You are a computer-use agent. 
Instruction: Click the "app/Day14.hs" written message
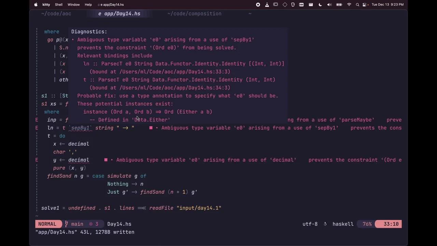(x=85, y=232)
